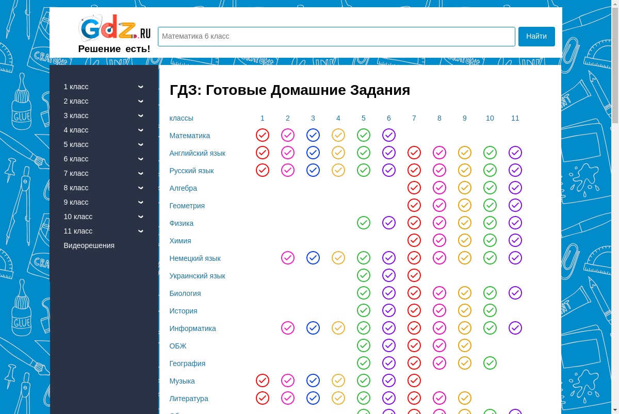Open История grade 10 checkmark
The width and height of the screenshot is (619, 414).
[x=490, y=311]
